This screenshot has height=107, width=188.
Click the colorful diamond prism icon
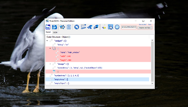pyautogui.click(x=104, y=27)
